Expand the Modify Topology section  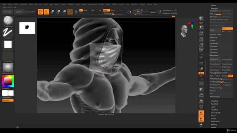(216, 88)
